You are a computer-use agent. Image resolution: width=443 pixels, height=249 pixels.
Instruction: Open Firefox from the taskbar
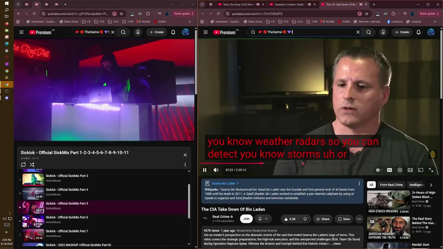coord(7,24)
